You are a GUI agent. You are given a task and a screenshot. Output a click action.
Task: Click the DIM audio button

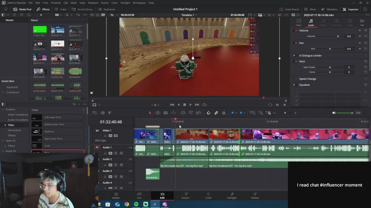point(358,113)
